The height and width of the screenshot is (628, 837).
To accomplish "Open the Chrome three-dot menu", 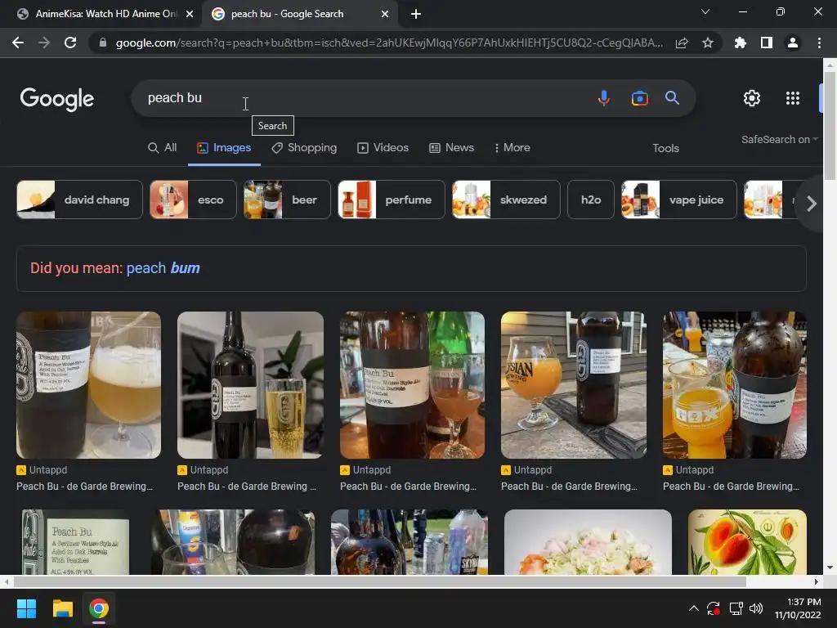I will tap(819, 43).
